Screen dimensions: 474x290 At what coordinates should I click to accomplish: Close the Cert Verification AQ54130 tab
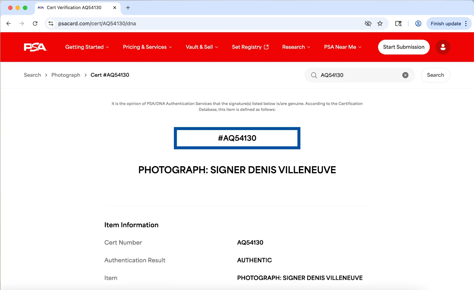115,8
